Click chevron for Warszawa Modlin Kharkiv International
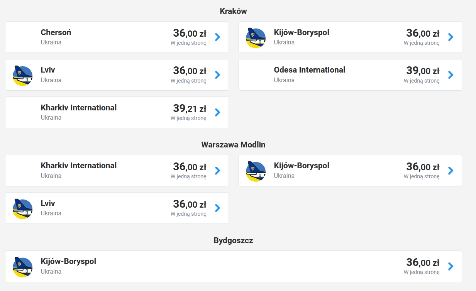476x291 pixels. [x=217, y=171]
